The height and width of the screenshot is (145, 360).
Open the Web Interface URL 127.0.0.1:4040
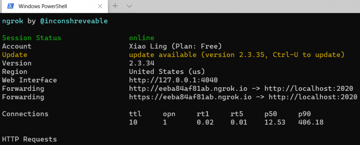173,80
